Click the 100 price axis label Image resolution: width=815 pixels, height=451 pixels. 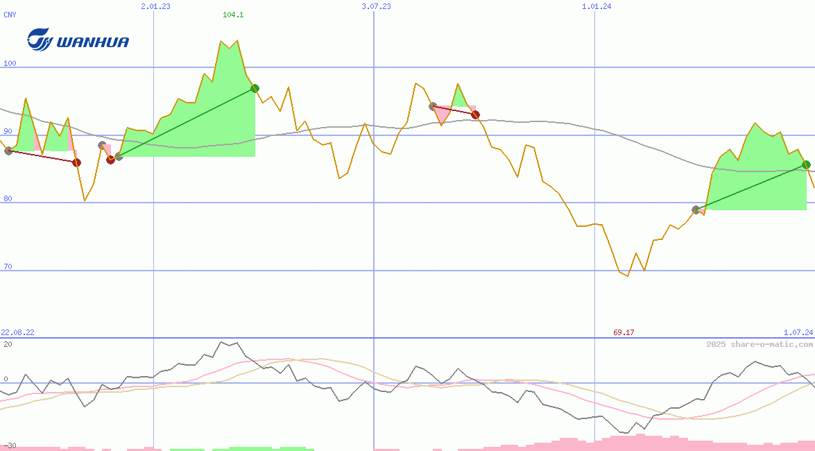(10, 63)
